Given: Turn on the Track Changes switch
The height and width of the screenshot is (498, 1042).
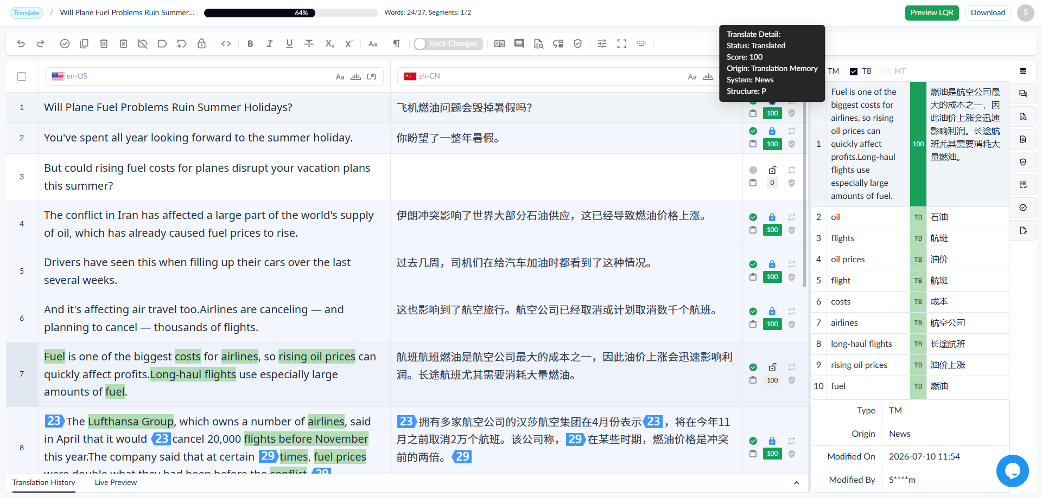Looking at the screenshot, I should coord(420,44).
